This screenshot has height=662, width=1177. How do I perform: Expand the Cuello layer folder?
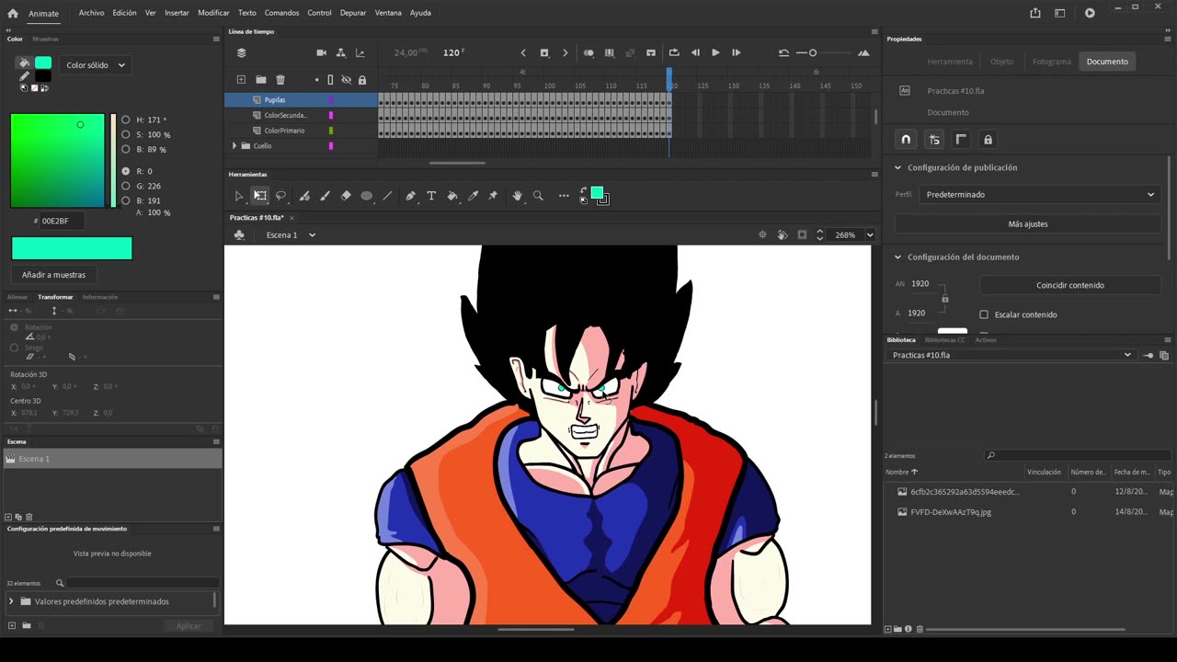[x=234, y=145]
